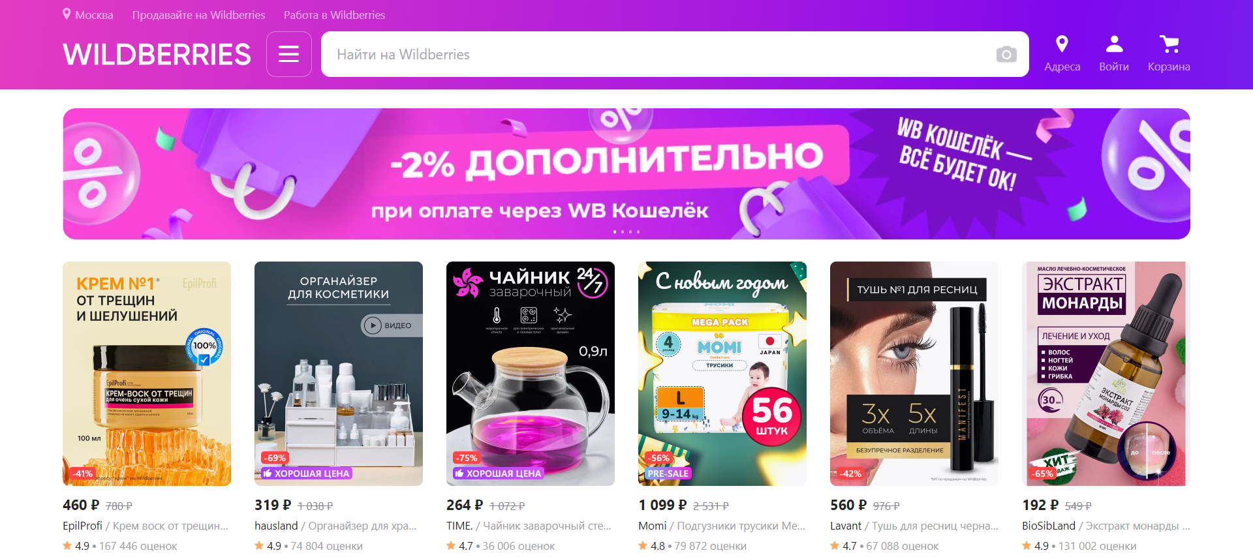Focus the Найти на Wildberries search field
Viewport: 1253px width, 557px height.
tap(659, 54)
